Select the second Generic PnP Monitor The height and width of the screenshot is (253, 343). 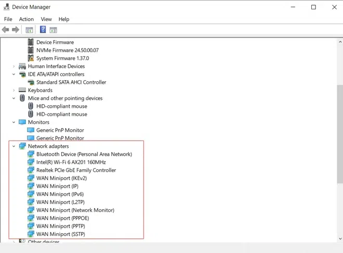click(x=60, y=138)
